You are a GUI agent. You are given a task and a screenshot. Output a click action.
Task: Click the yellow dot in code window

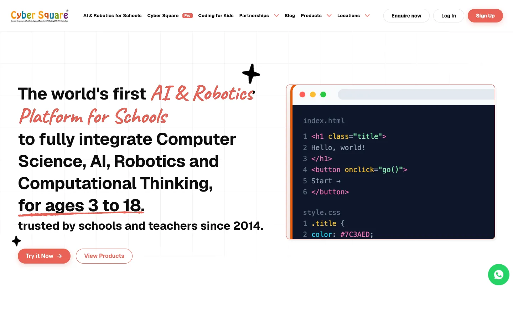(313, 95)
